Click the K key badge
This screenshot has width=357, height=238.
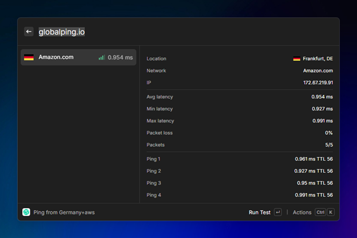[331, 212]
